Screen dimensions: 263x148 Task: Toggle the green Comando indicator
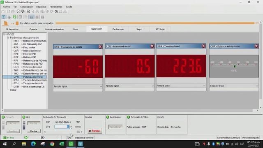coord(3,117)
